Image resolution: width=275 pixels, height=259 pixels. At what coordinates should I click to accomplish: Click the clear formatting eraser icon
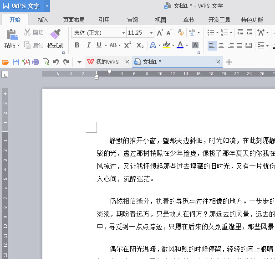coord(180,32)
